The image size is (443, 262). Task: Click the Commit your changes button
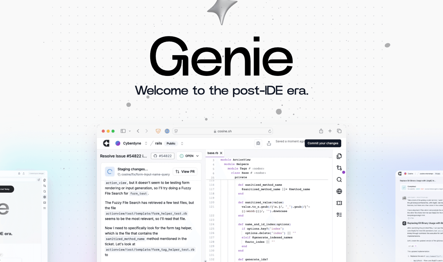pyautogui.click(x=323, y=143)
